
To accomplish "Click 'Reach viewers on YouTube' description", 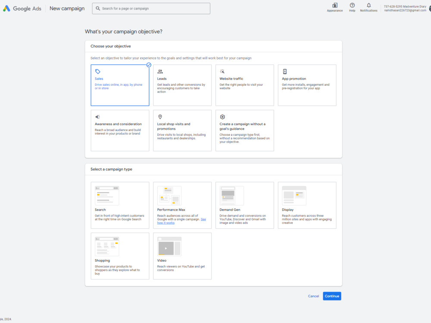I will (x=181, y=268).
